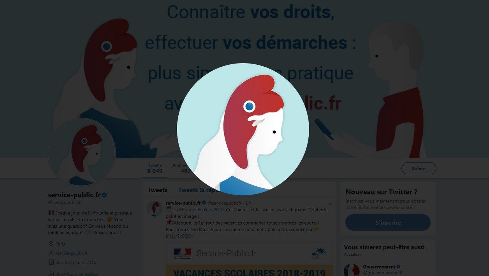
Task: Click the calendar icon near Inscrit en mars 2010
Action: point(51,262)
